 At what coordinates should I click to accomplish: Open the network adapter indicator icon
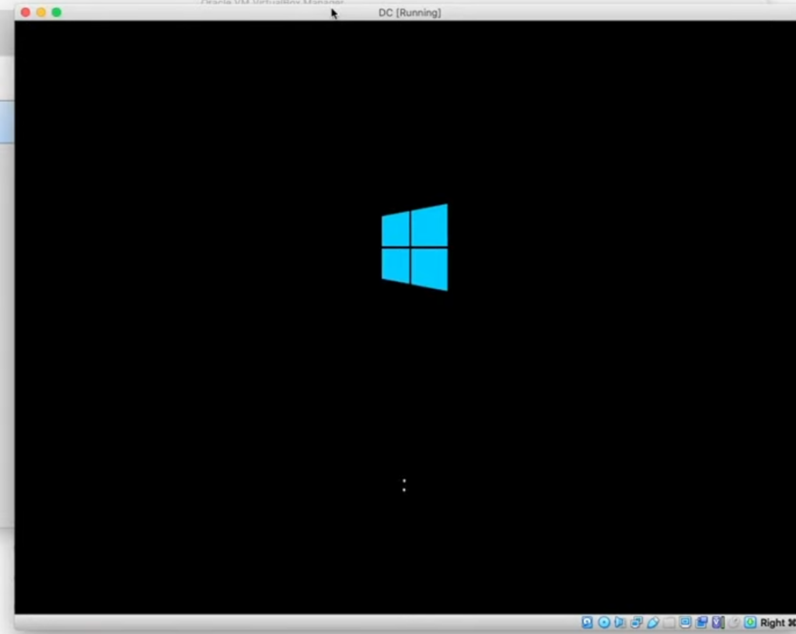(x=636, y=622)
